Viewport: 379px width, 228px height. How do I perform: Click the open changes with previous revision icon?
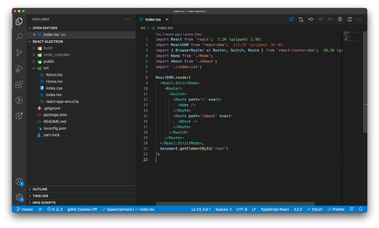pyautogui.click(x=311, y=19)
